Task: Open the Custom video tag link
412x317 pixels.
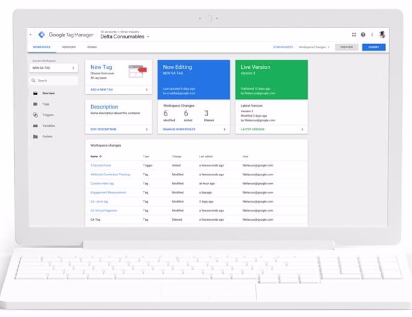Action: click(102, 183)
